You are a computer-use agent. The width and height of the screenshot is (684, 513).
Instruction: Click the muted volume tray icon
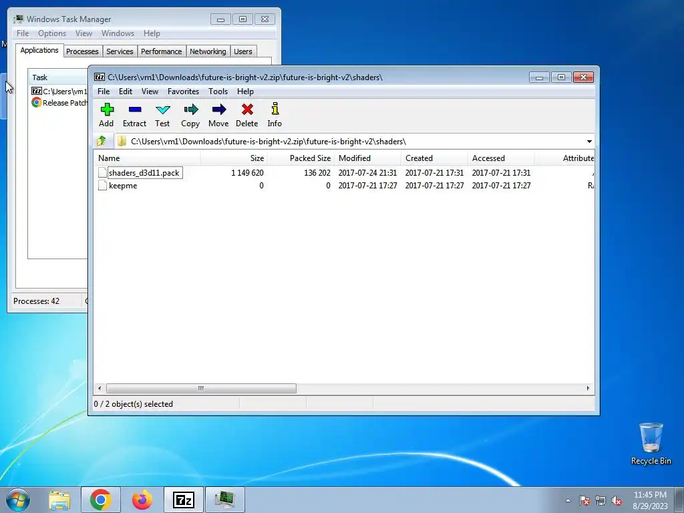(617, 500)
